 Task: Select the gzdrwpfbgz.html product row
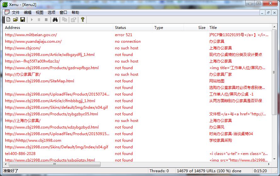pos(137,68)
